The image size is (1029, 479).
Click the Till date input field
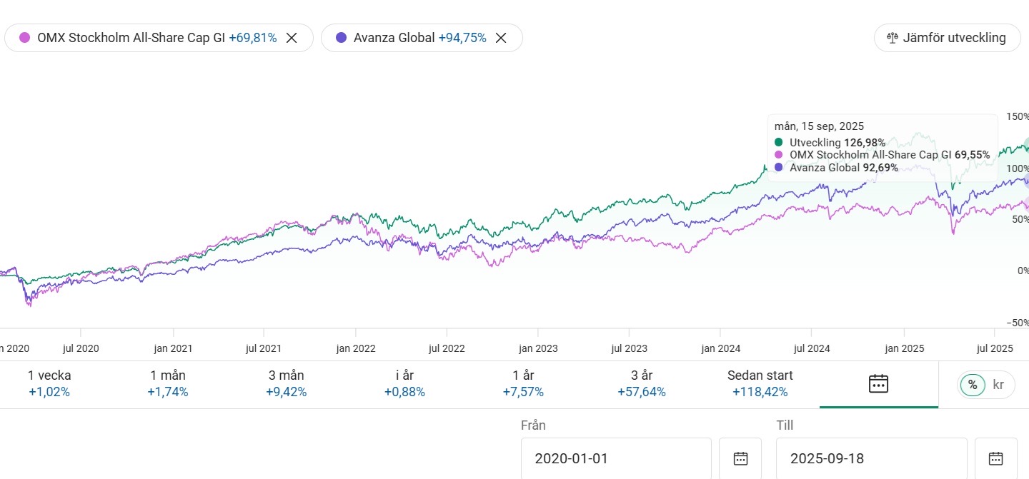point(871,458)
